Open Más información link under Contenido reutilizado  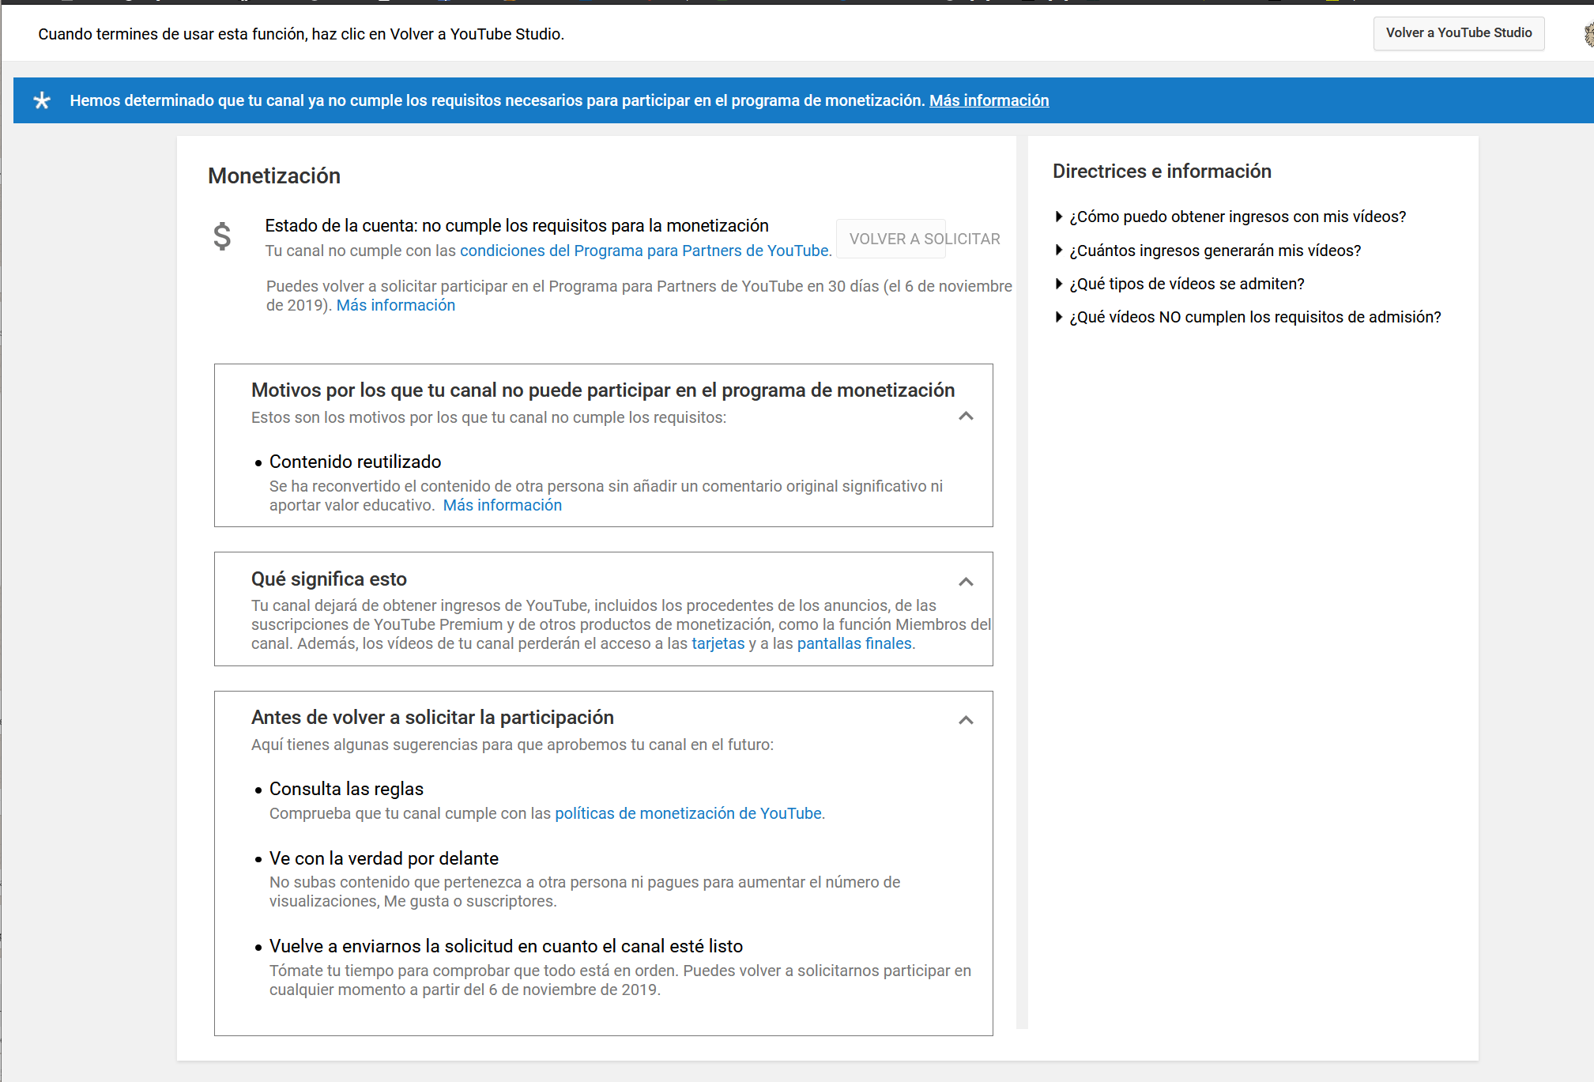[503, 505]
